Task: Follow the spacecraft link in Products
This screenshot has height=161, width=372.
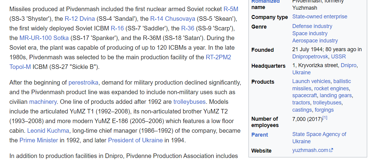Action: coord(305,95)
